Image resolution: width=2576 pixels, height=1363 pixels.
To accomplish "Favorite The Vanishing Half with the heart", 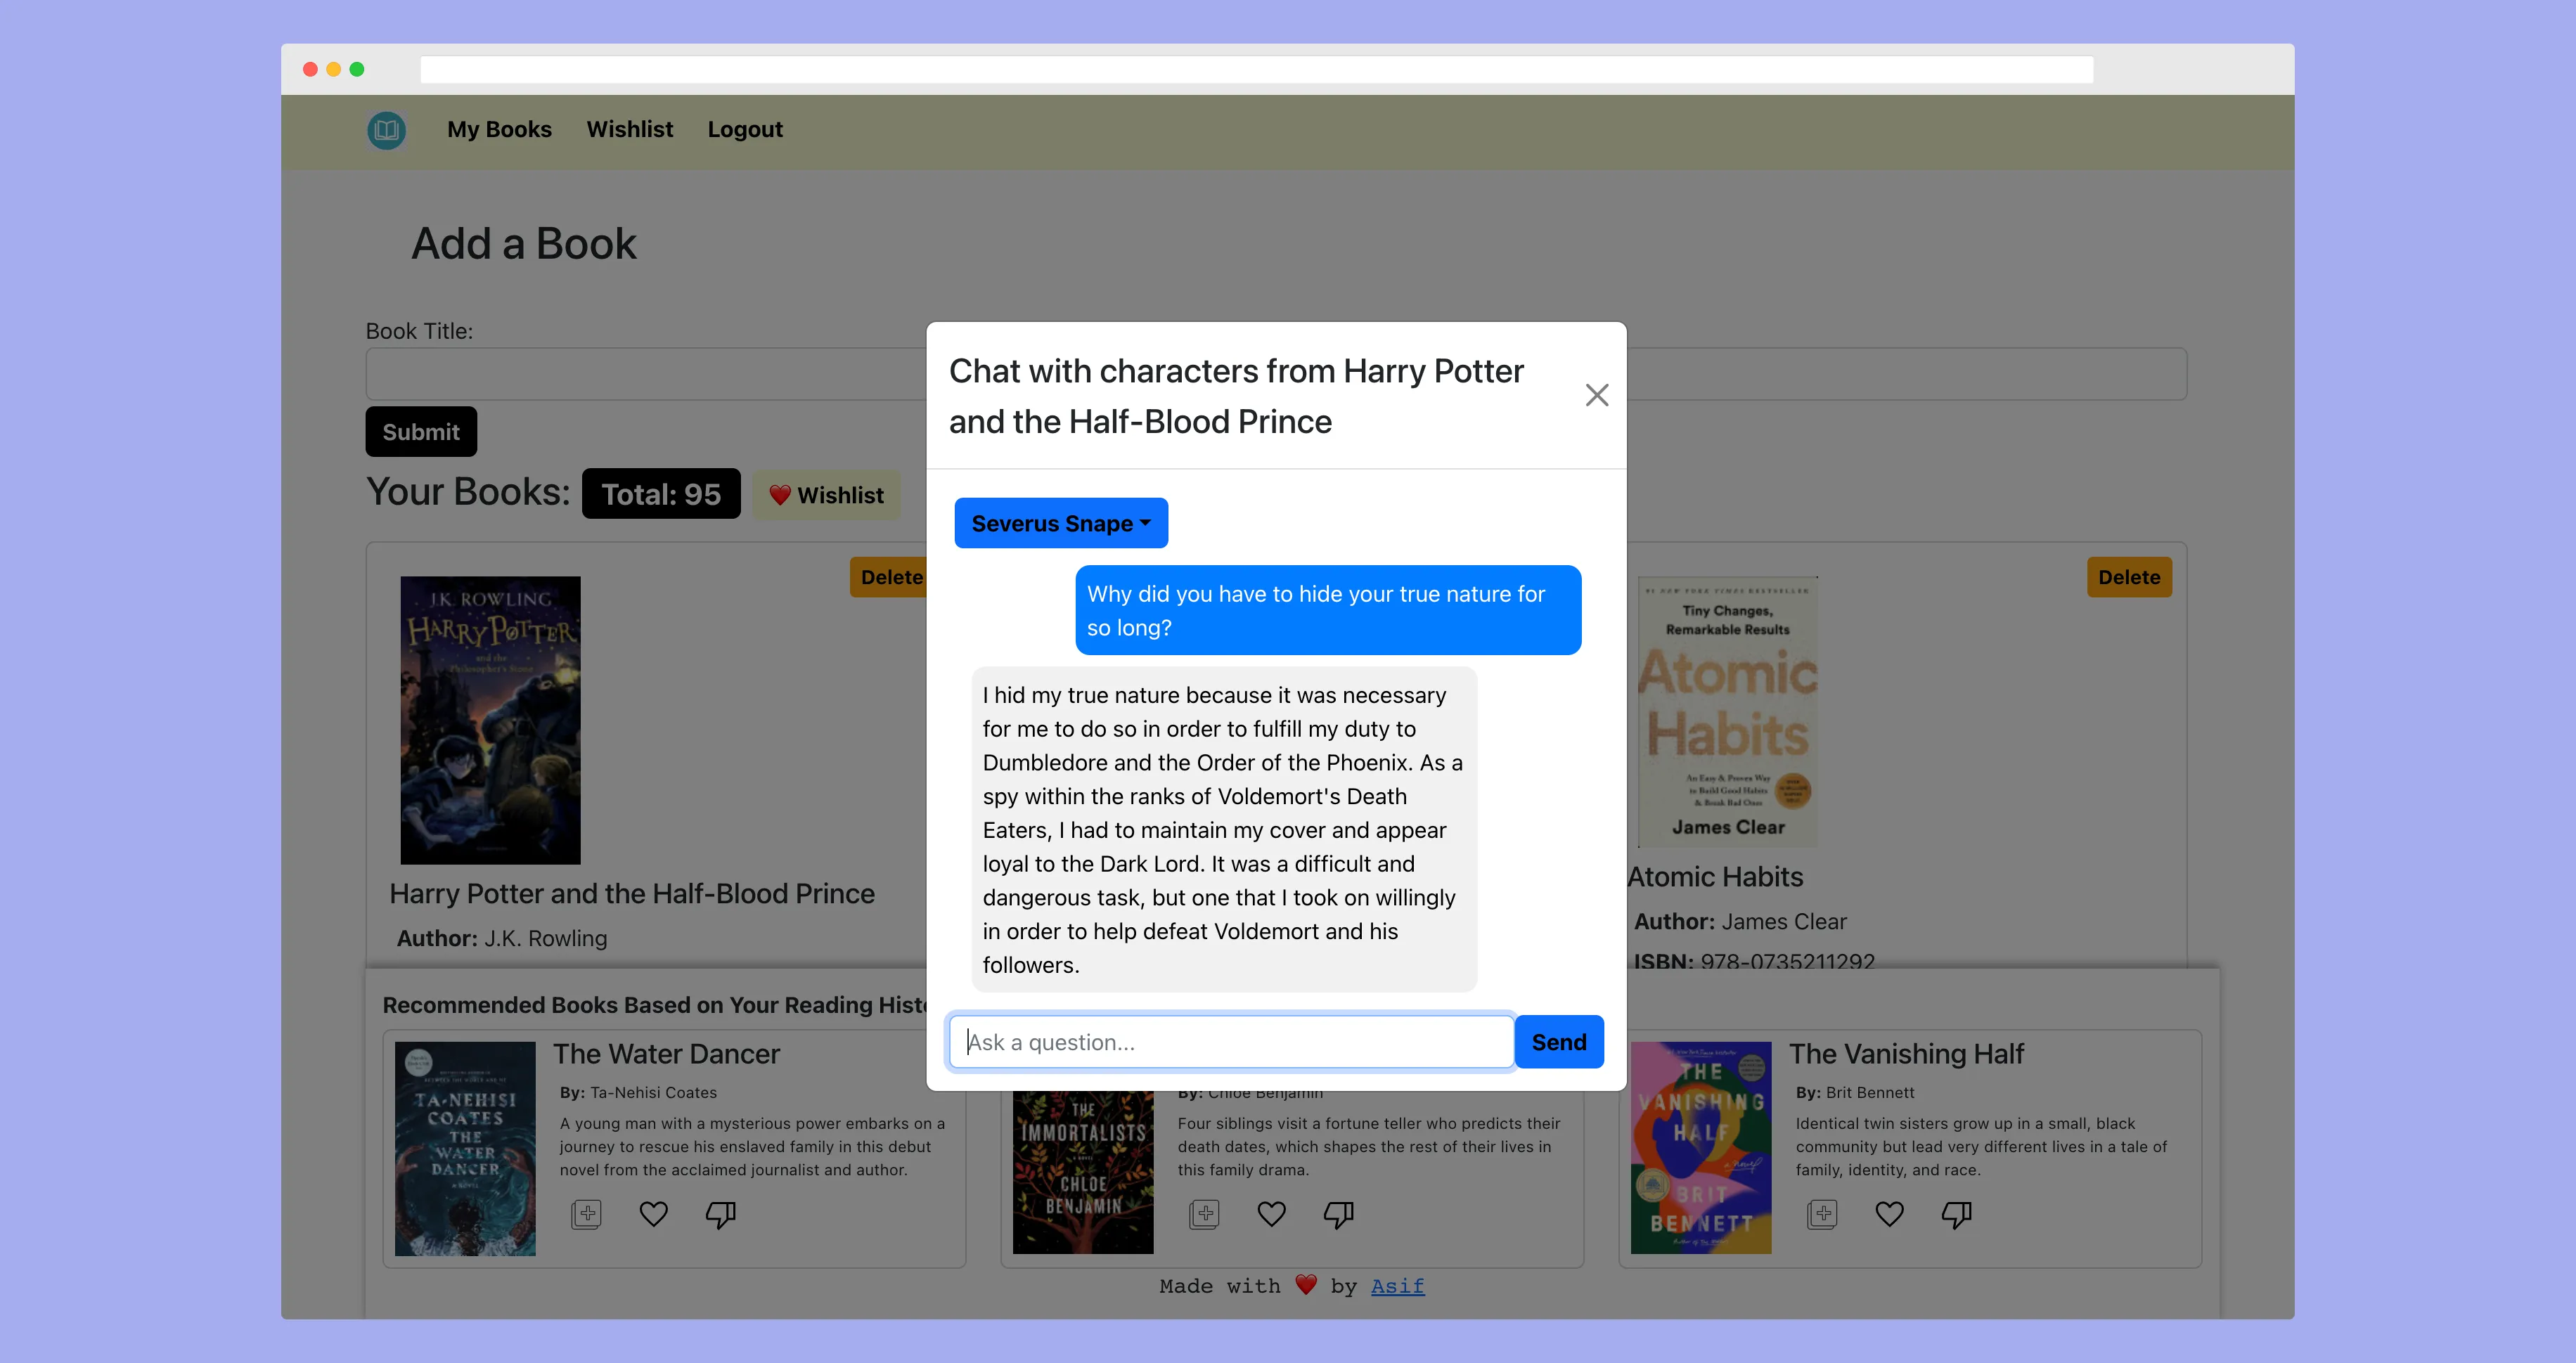I will 1889,1214.
